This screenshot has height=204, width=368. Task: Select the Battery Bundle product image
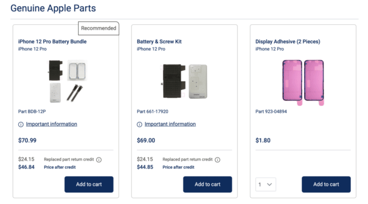67,81
